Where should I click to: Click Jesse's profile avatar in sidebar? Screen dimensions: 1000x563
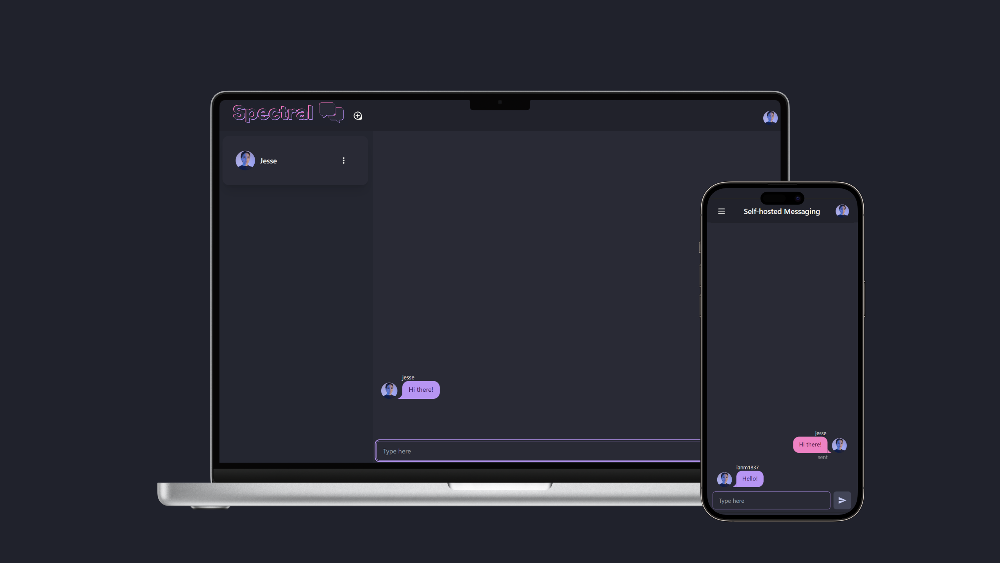click(x=245, y=160)
